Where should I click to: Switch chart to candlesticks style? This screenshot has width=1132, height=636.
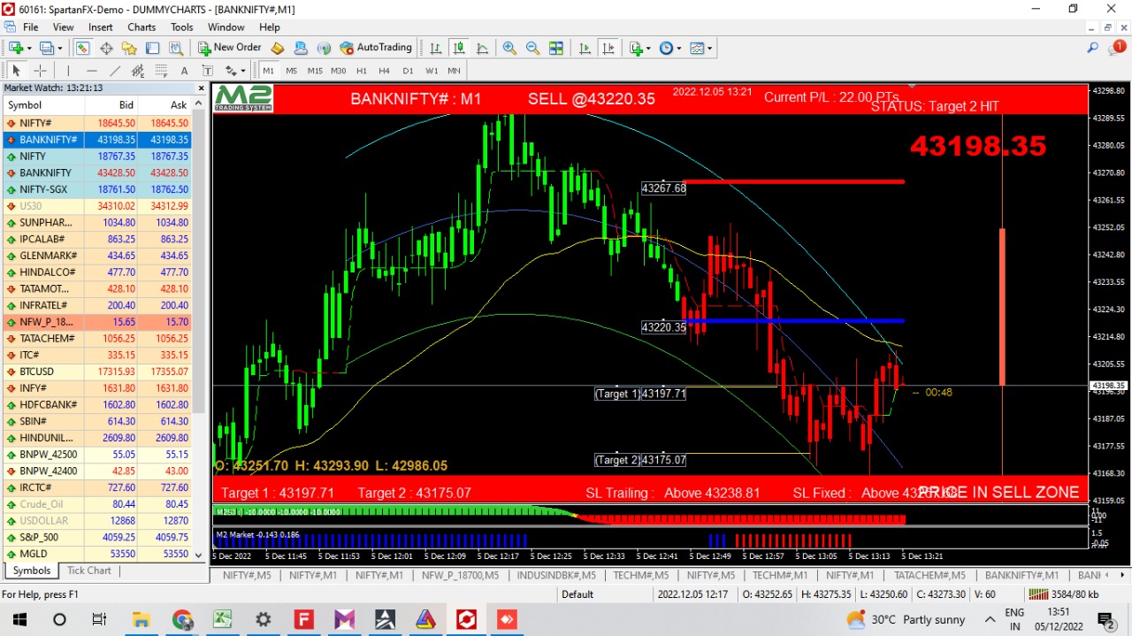point(458,48)
